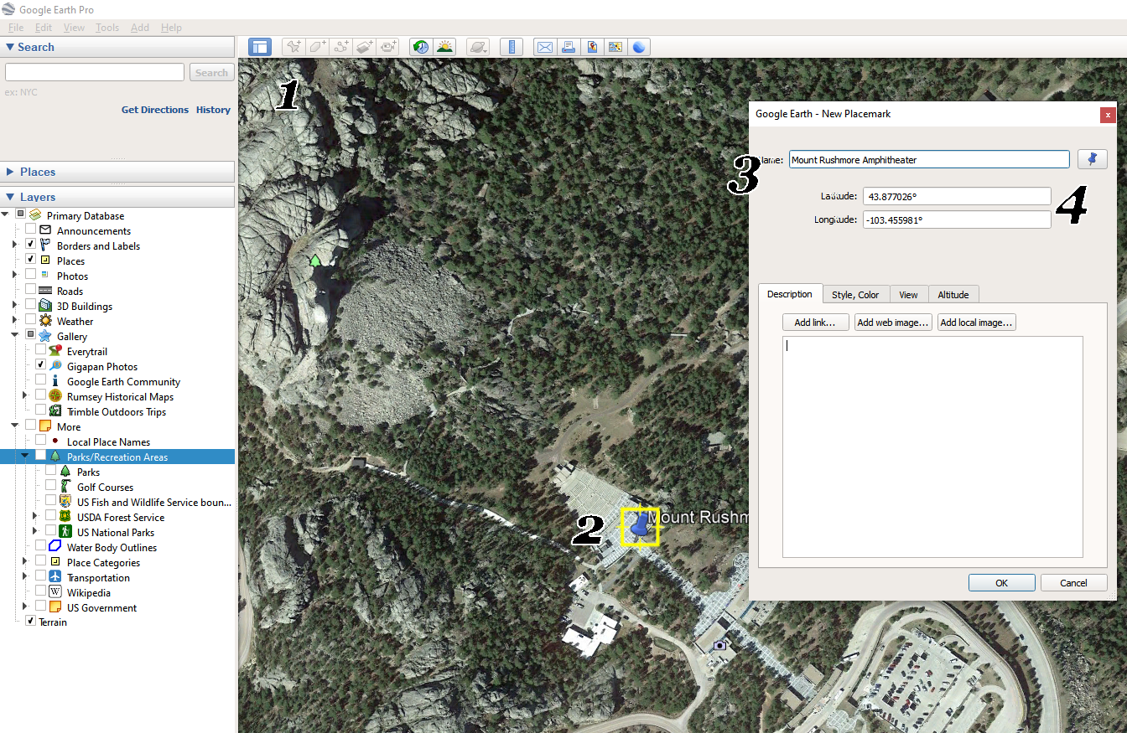This screenshot has width=1127, height=733.
Task: Switch to the Style, Color tab
Action: [855, 294]
